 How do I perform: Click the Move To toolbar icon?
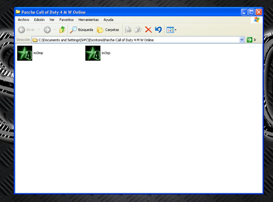coord(128,30)
